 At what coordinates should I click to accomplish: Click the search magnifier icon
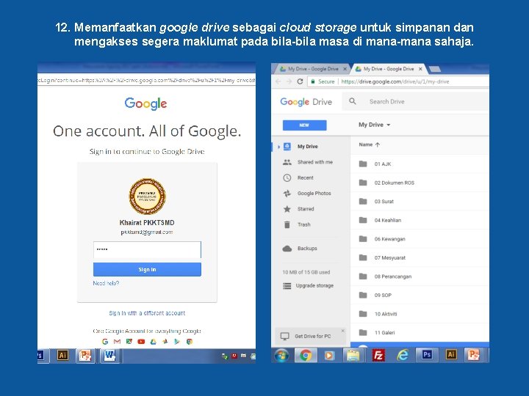[353, 101]
